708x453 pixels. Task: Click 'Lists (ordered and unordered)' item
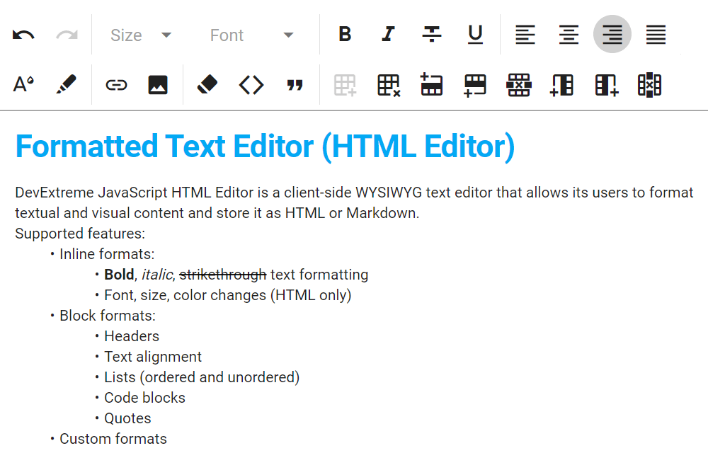pos(202,378)
